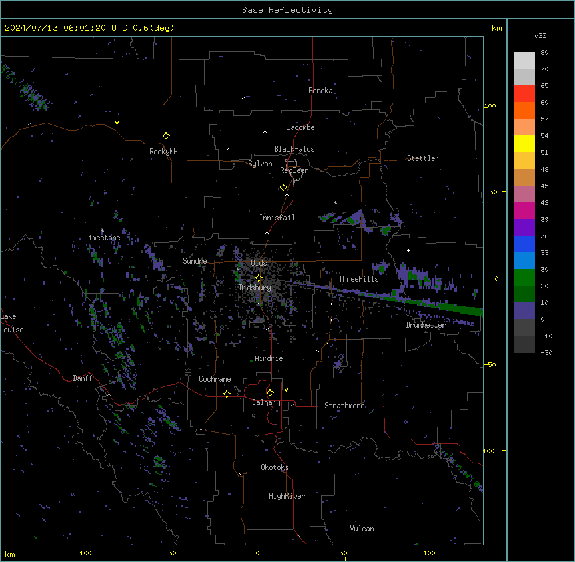575x562 pixels.
Task: Pick the peach 54-57 dBZ legend swatch
Action: [524, 127]
